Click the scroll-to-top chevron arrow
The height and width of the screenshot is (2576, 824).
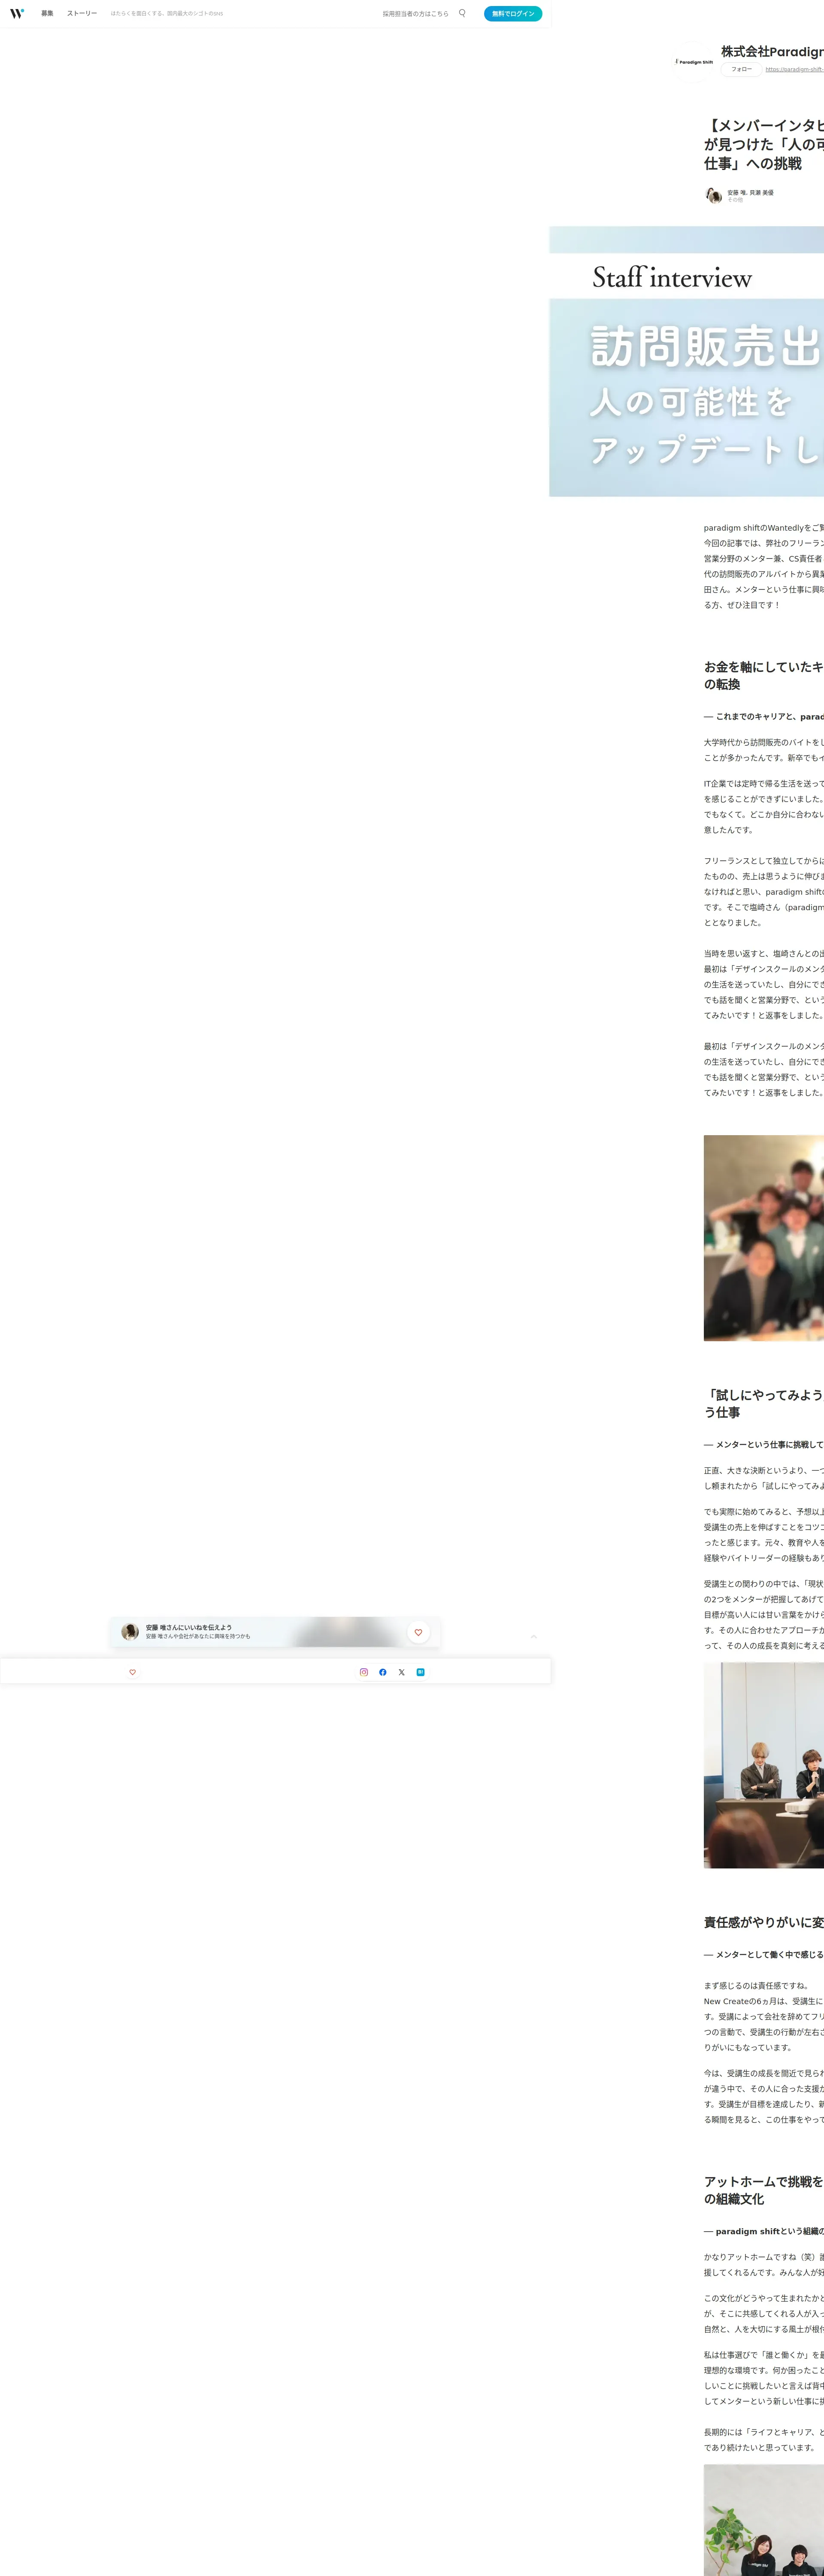(x=534, y=1637)
